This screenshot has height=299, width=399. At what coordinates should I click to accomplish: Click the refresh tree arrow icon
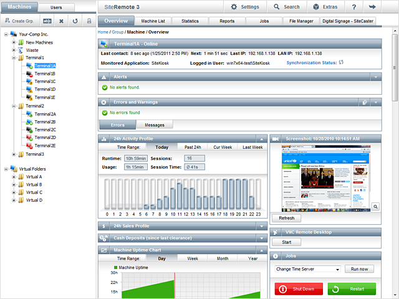tap(75, 21)
